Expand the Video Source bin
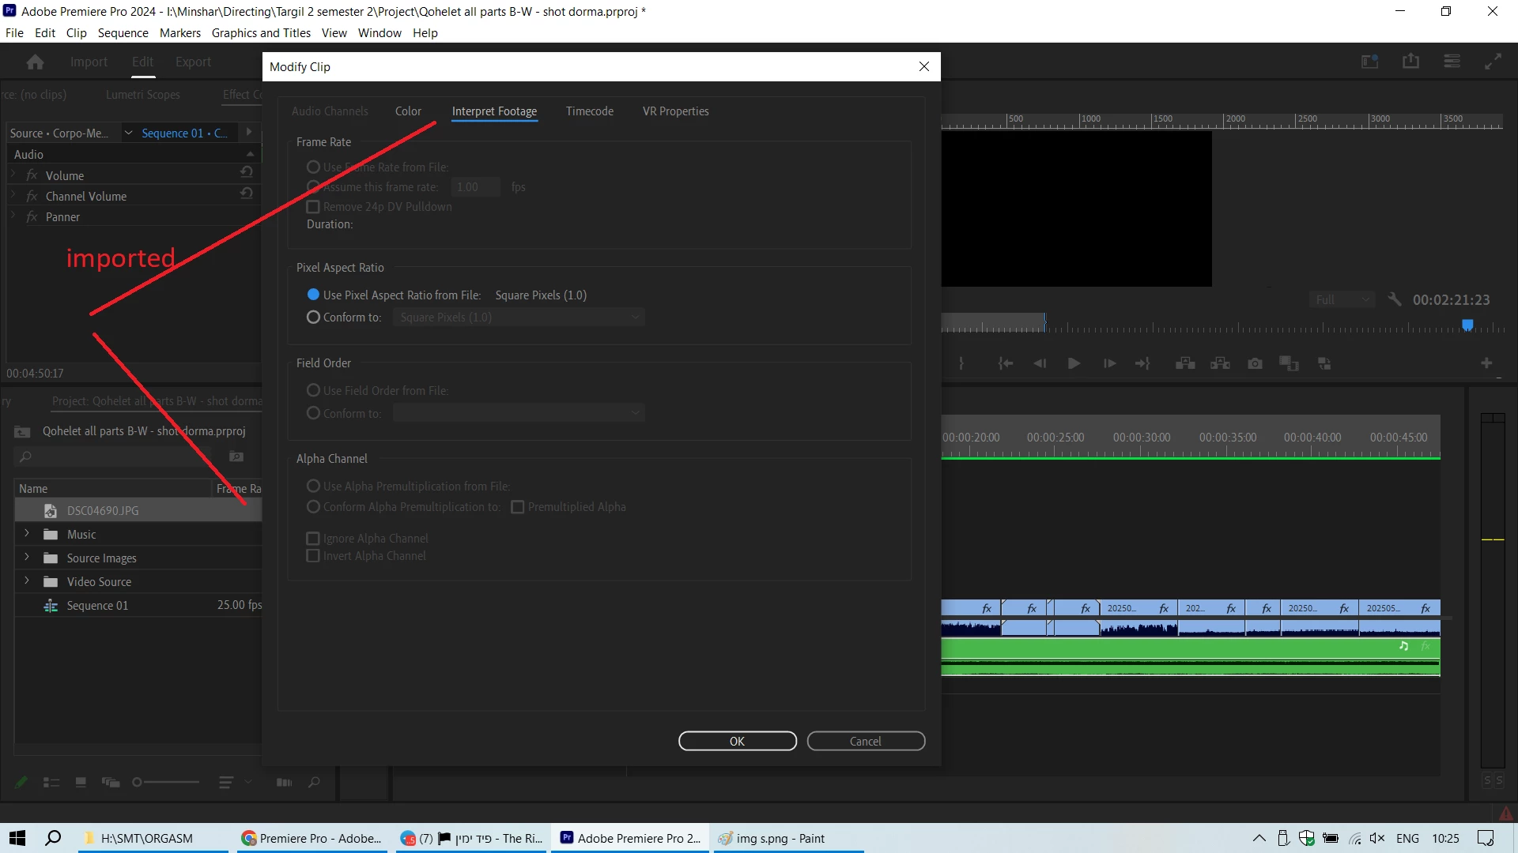 [x=27, y=581]
